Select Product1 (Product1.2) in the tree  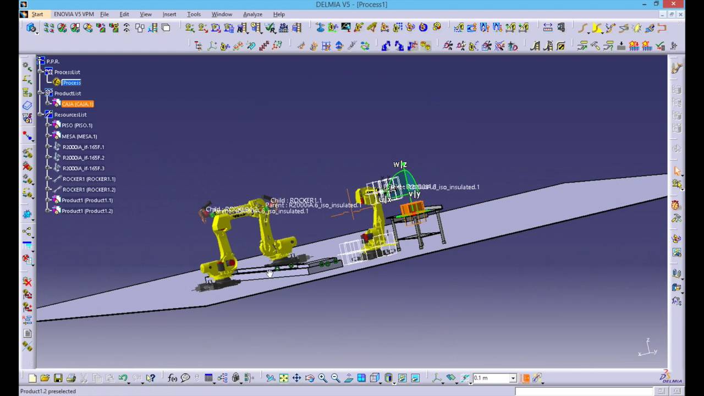pyautogui.click(x=87, y=211)
